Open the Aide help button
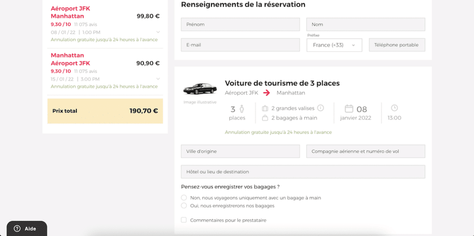Screen dimensions: 474x236 pyautogui.click(x=27, y=229)
